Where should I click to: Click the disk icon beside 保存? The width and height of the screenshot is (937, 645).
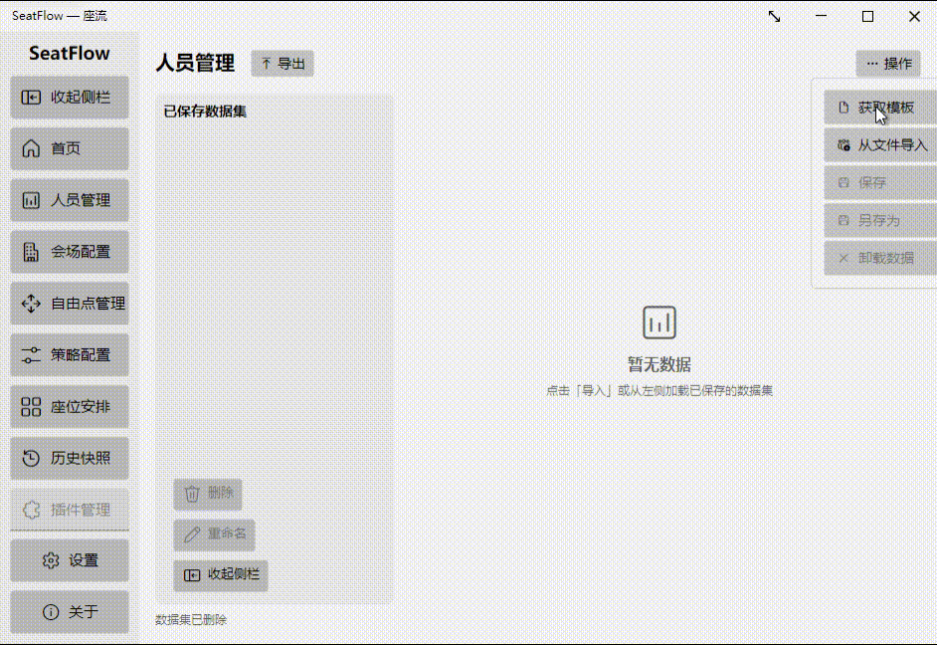pyautogui.click(x=843, y=183)
